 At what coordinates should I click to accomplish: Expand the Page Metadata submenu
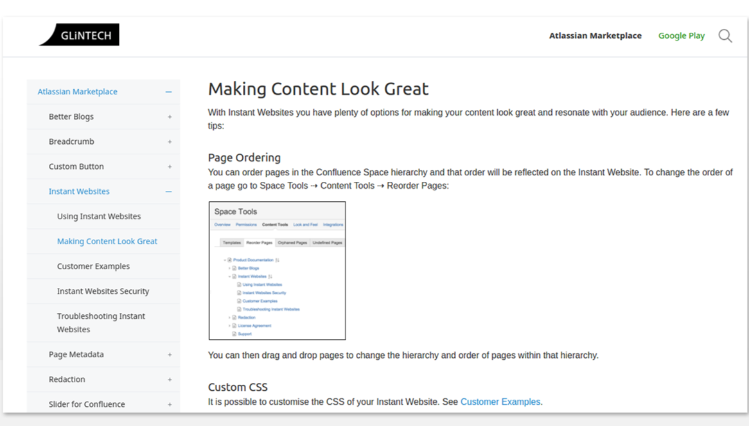point(170,355)
